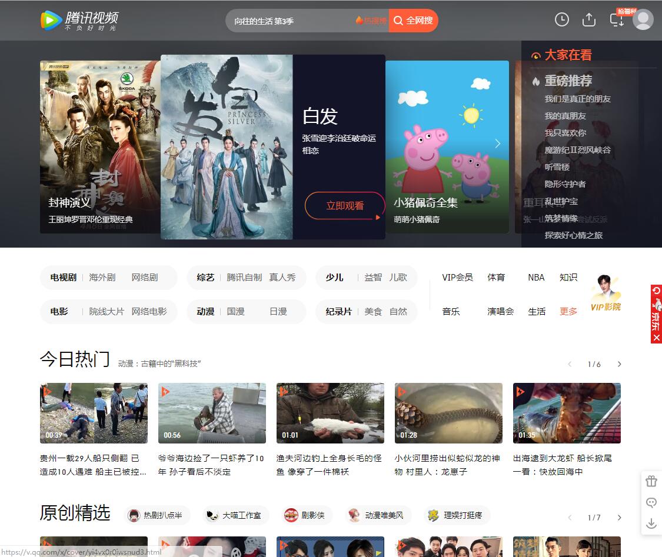
Task: Open 我只喜欢你 in recommended list
Action: point(565,132)
